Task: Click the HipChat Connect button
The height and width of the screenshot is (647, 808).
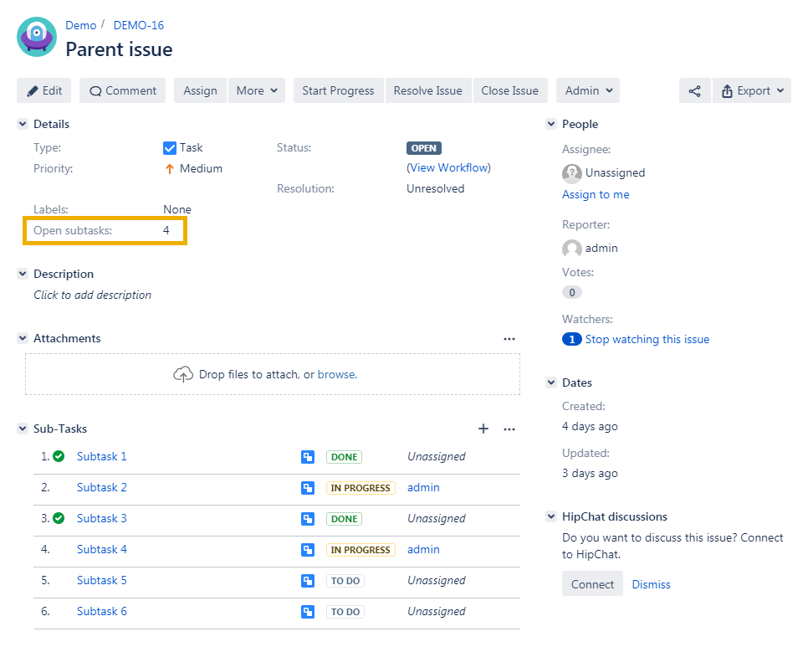Action: tap(592, 584)
